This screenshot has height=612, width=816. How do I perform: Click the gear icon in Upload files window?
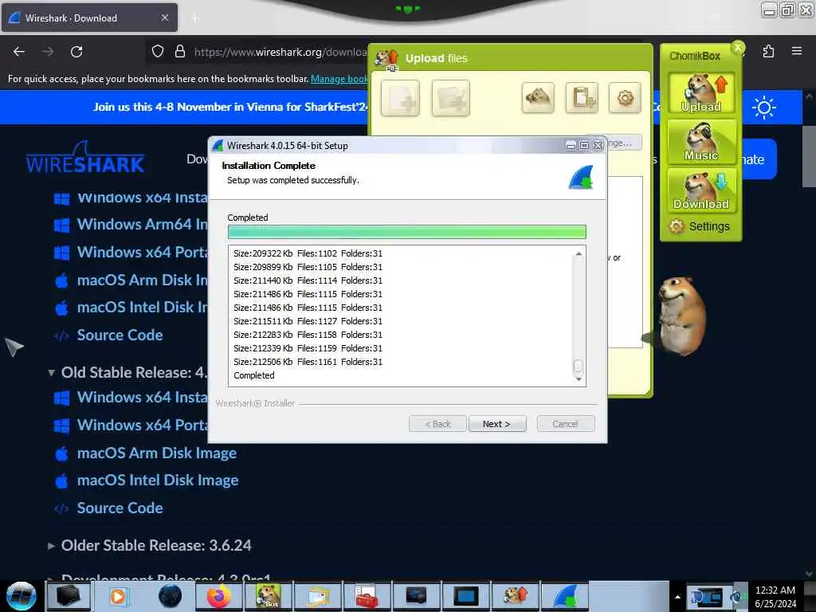pyautogui.click(x=625, y=97)
